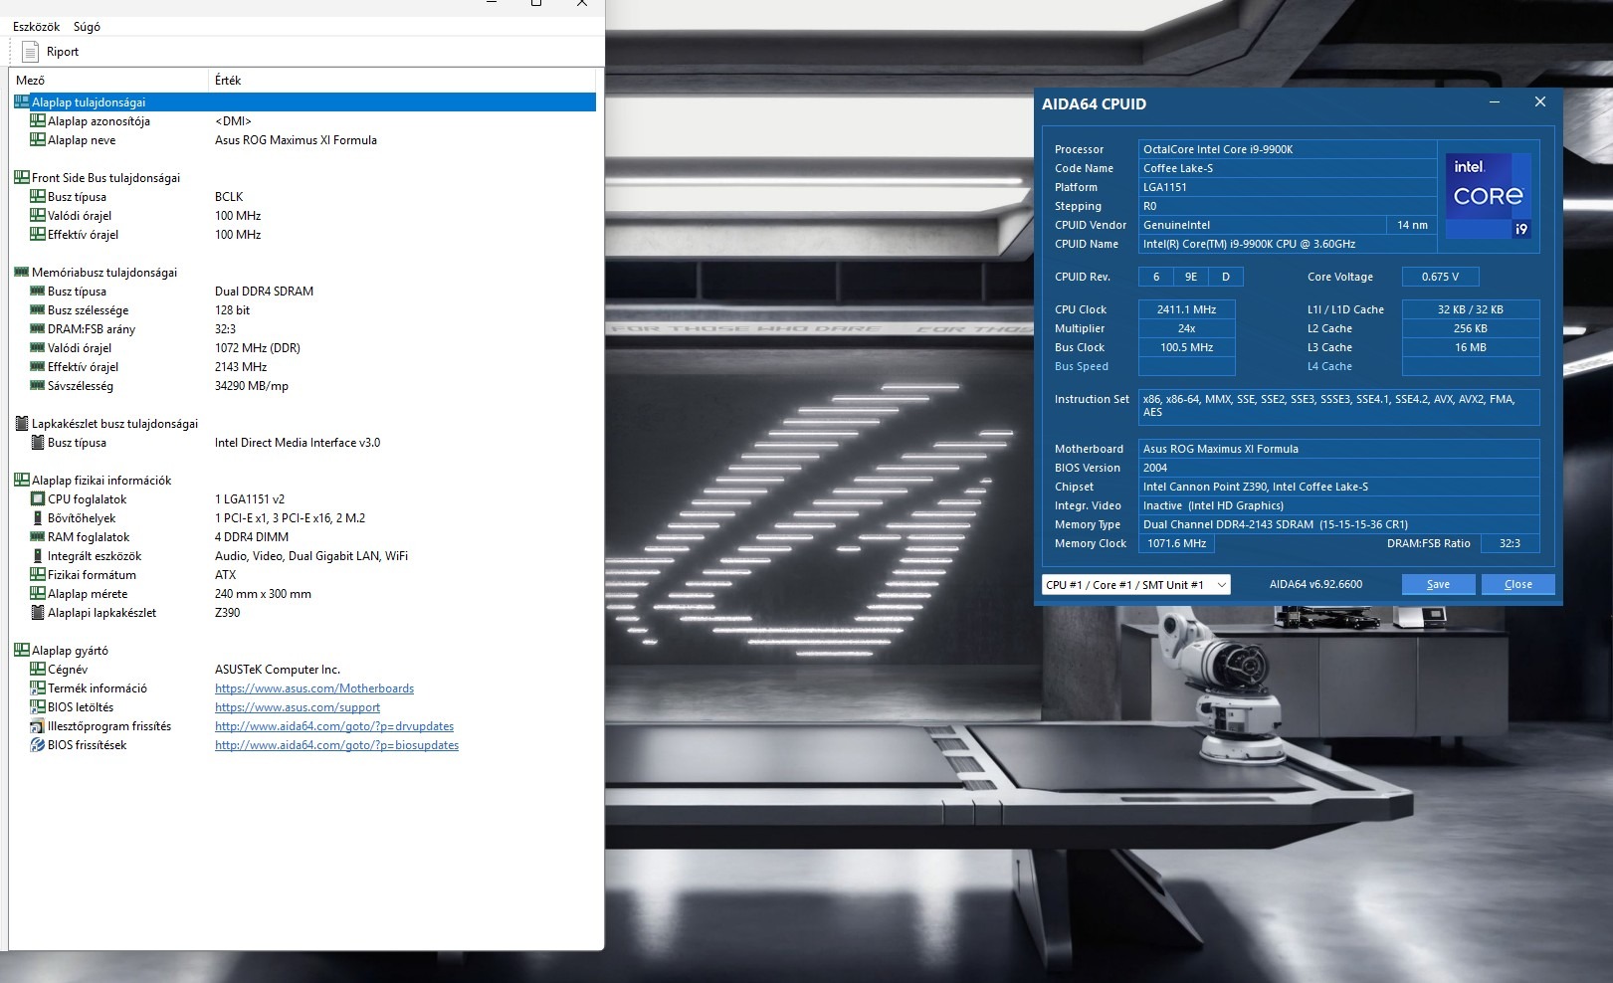Click the 32 KB / 32 KB cache field
This screenshot has width=1613, height=983.
(x=1471, y=309)
